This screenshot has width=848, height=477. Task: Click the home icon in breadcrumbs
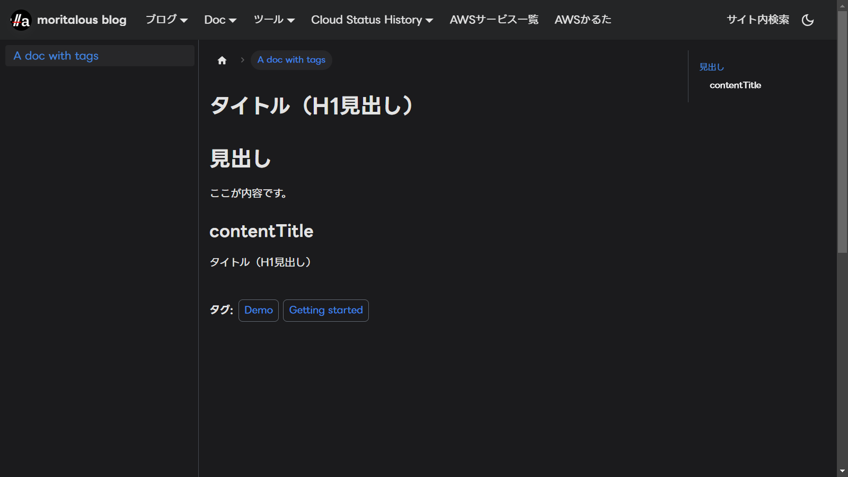click(222, 60)
